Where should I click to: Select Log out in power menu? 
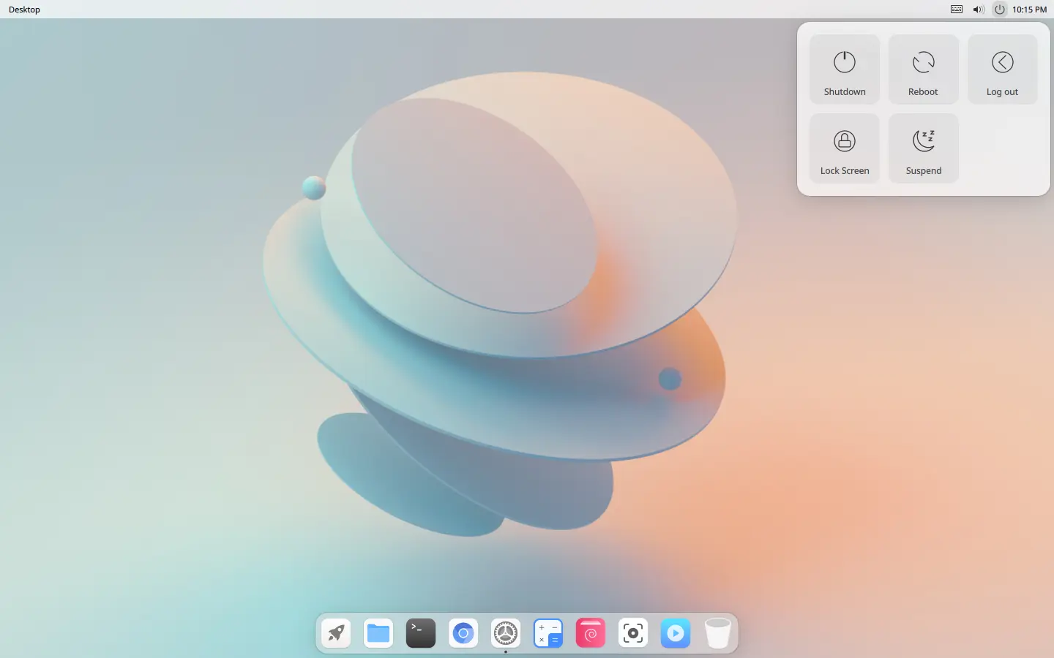pos(1002,70)
